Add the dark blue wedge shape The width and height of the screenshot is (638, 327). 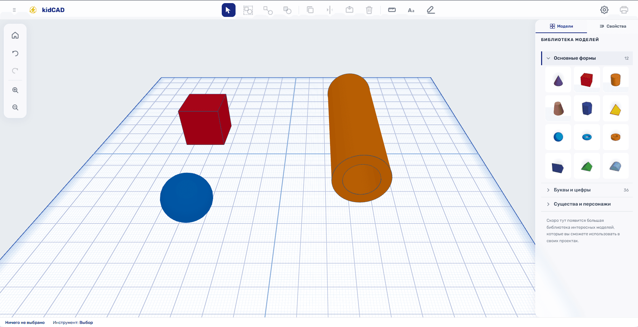[558, 166]
